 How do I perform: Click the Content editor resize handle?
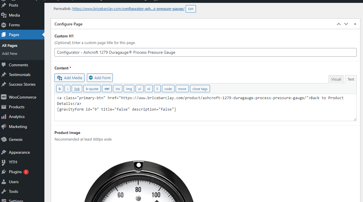[355, 119]
